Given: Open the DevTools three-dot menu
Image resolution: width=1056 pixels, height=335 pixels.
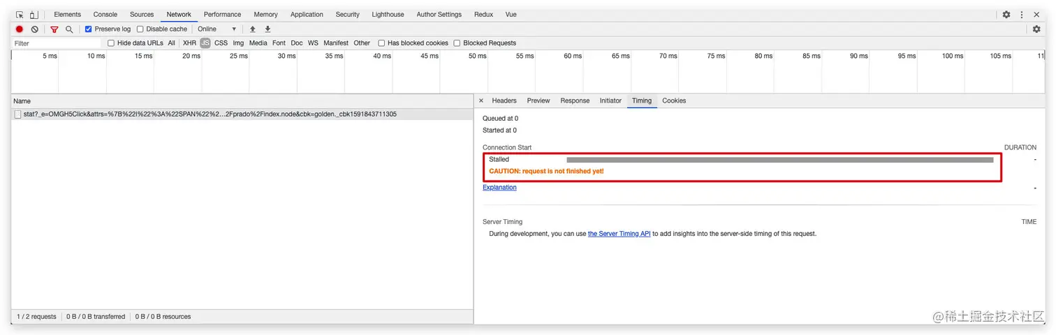Looking at the screenshot, I should coord(1022,15).
